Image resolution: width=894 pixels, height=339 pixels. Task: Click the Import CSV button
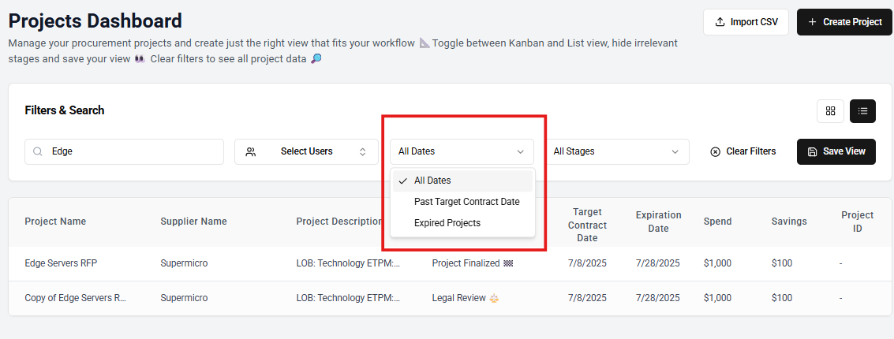(746, 22)
